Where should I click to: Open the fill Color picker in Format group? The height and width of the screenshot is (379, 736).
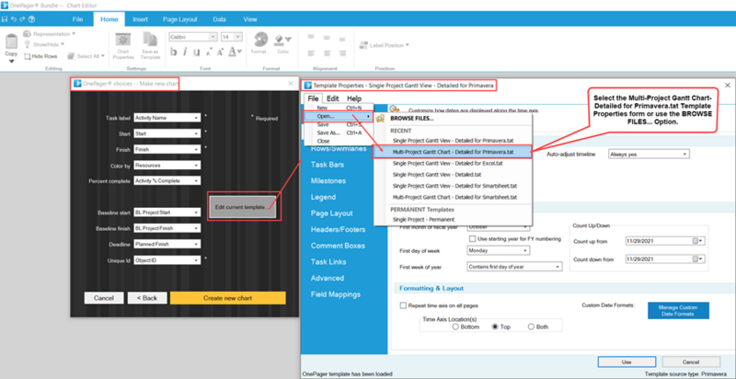283,43
